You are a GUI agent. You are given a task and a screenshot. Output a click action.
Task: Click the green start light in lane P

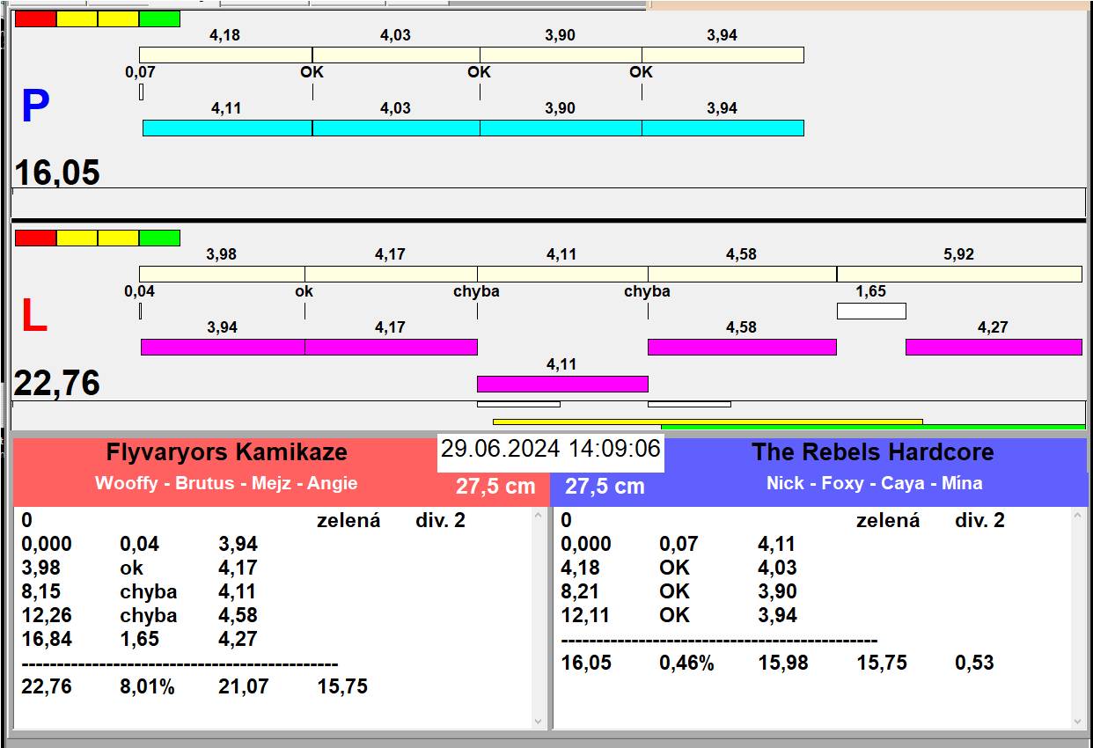click(x=159, y=19)
